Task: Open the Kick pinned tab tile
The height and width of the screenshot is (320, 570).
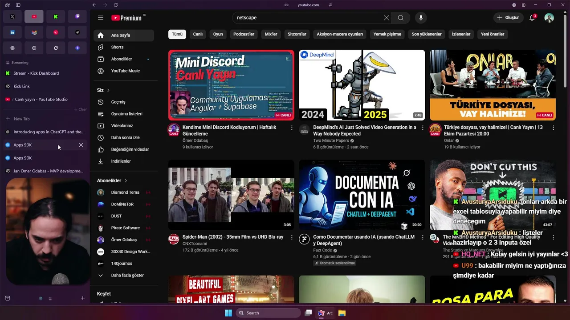Action: pyautogui.click(x=56, y=16)
